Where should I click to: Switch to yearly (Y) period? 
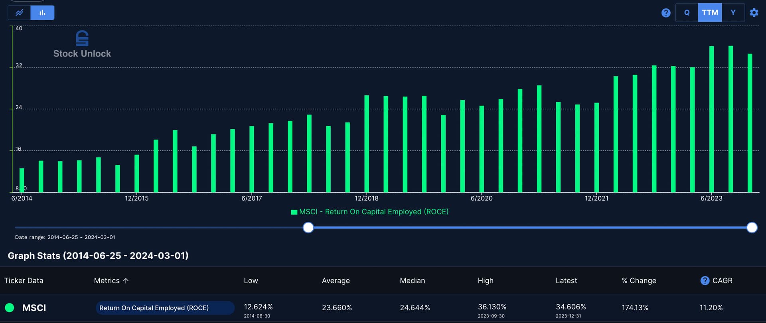(x=733, y=13)
